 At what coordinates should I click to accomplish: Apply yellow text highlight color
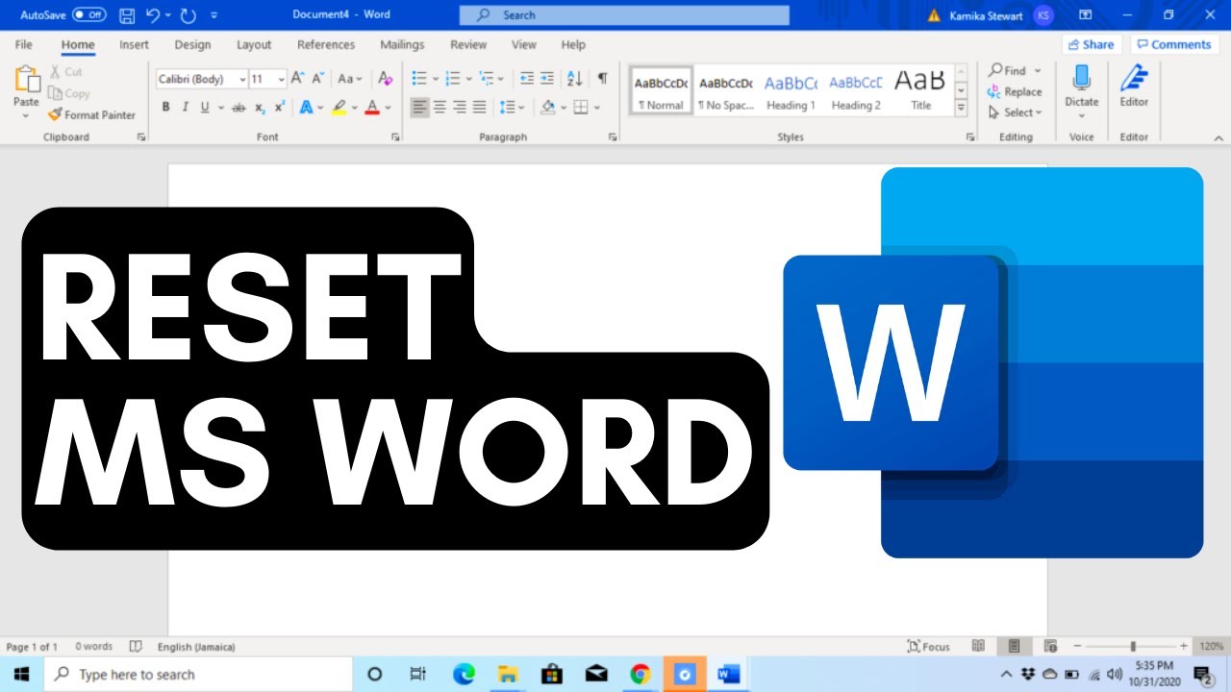coord(339,107)
